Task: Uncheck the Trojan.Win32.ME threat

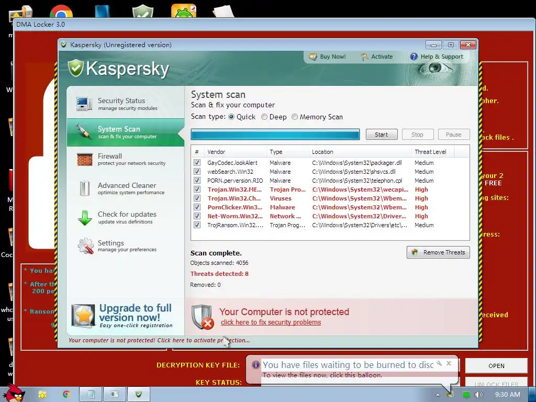Action: coord(197,189)
